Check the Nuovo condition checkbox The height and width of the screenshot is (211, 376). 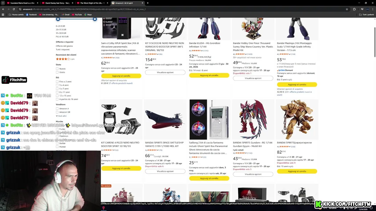point(57,69)
